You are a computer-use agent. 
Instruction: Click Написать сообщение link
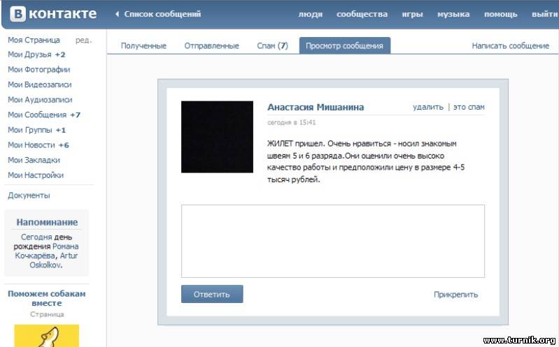[x=510, y=46]
